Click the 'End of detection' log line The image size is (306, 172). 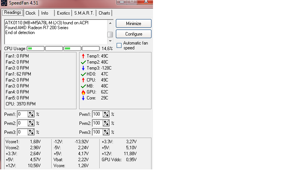pos(20,33)
